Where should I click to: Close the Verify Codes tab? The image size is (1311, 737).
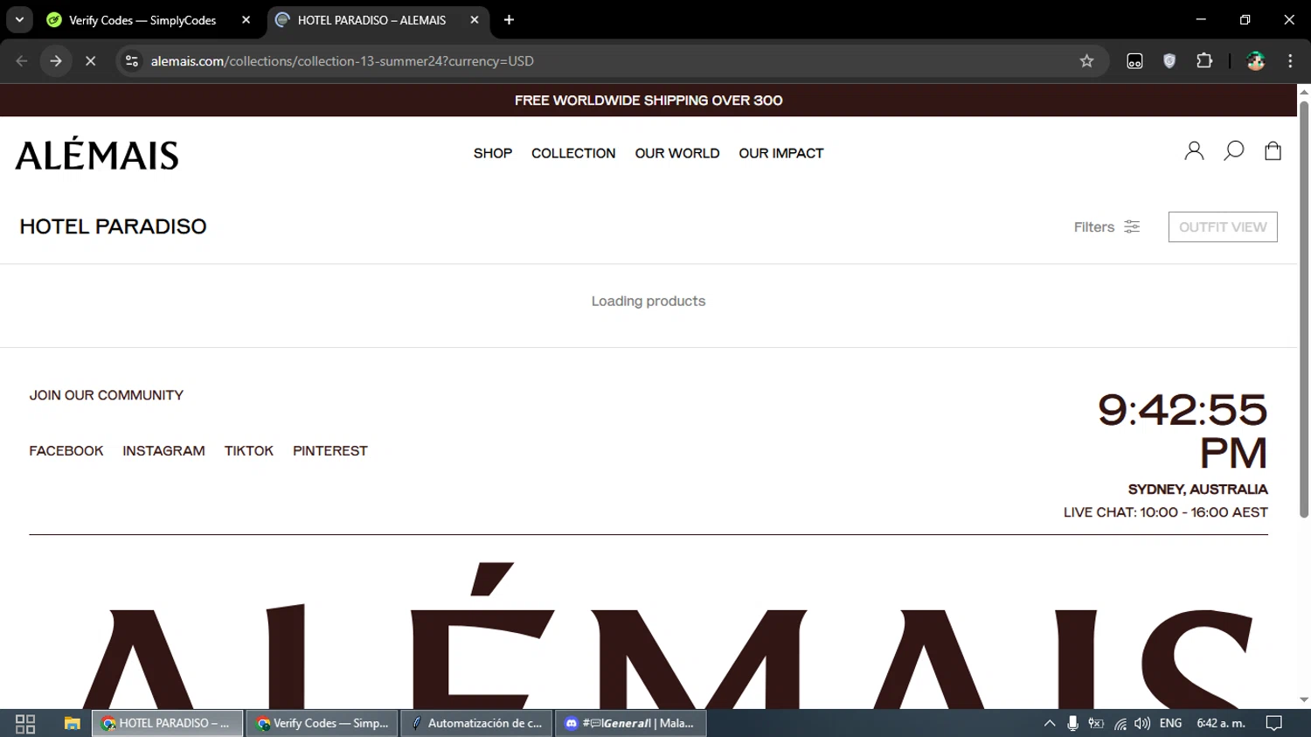tap(246, 20)
